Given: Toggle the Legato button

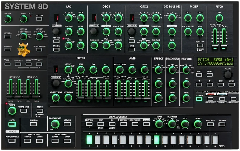Looking at the screenshot, I should point(67,124).
